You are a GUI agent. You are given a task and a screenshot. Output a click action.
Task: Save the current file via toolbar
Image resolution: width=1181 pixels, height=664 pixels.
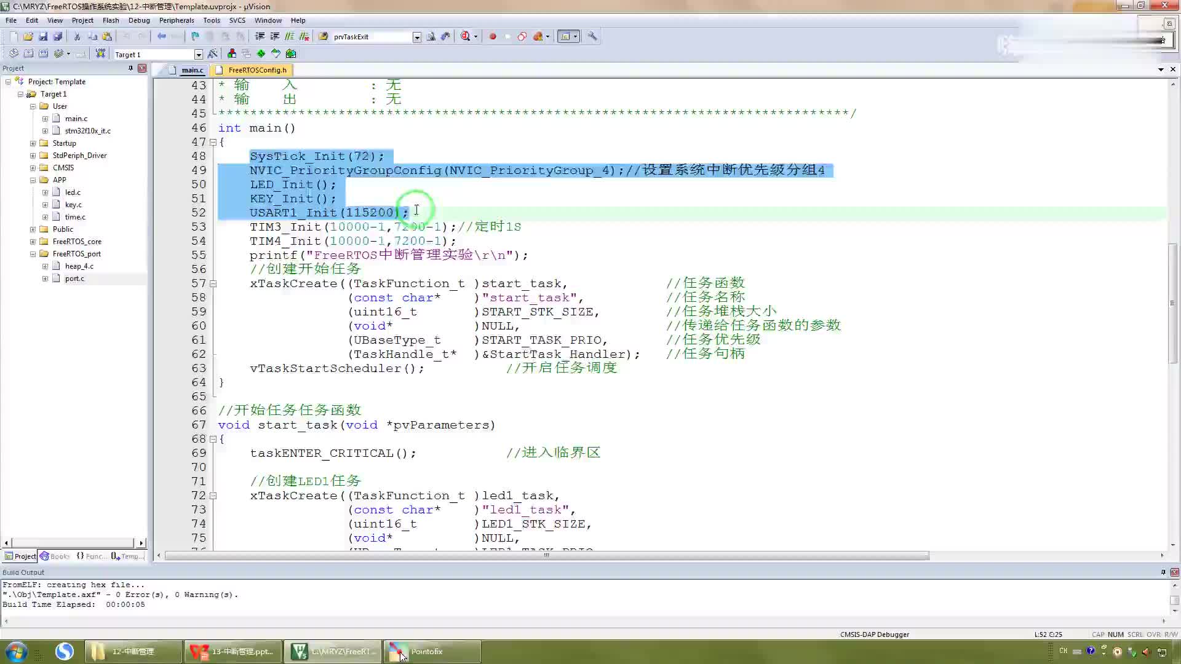point(43,36)
